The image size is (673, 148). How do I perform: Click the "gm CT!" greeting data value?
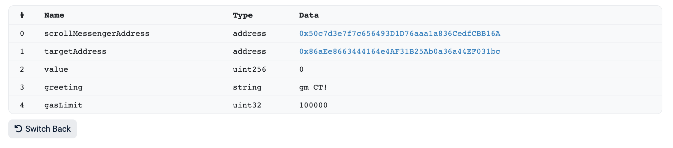pyautogui.click(x=313, y=87)
